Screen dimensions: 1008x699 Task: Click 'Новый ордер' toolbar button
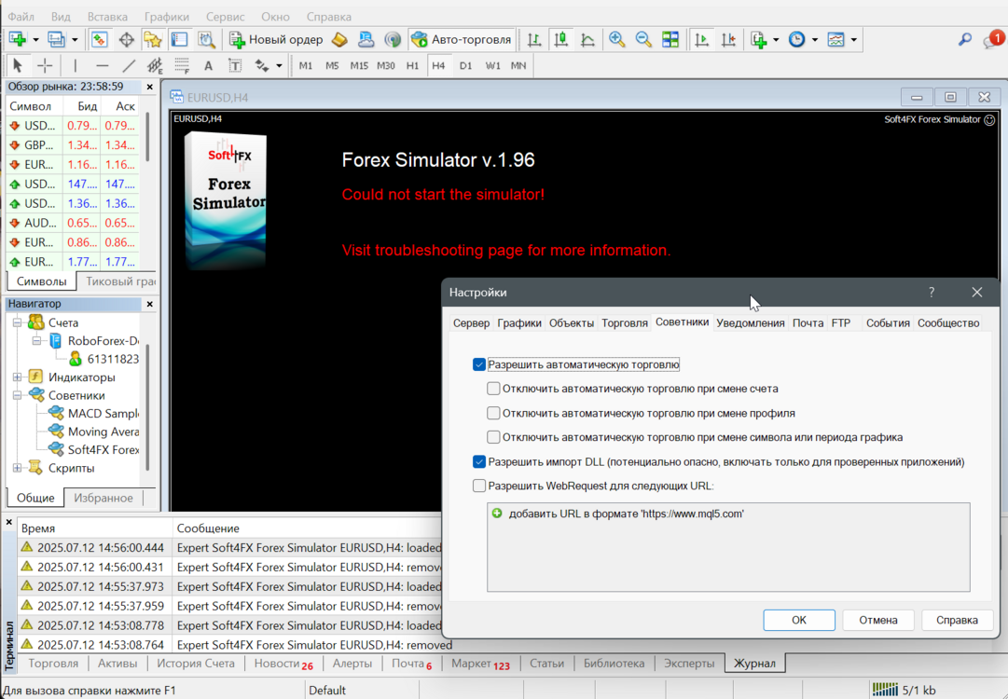pyautogui.click(x=276, y=40)
